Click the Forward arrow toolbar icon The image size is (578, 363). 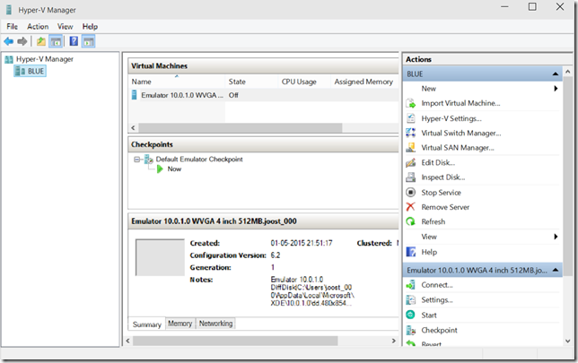(22, 41)
